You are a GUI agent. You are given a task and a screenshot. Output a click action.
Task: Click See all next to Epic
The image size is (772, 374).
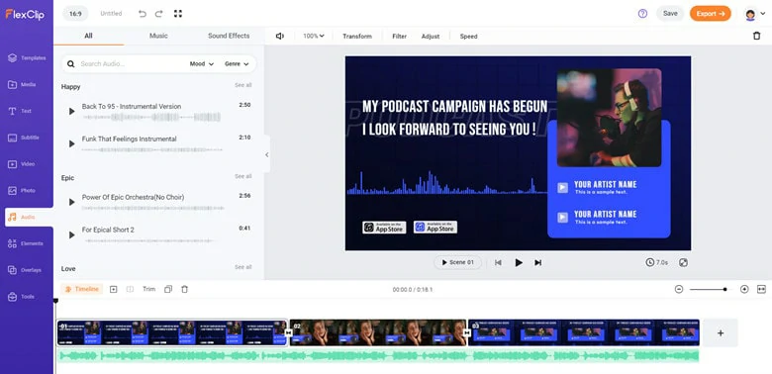(x=243, y=176)
